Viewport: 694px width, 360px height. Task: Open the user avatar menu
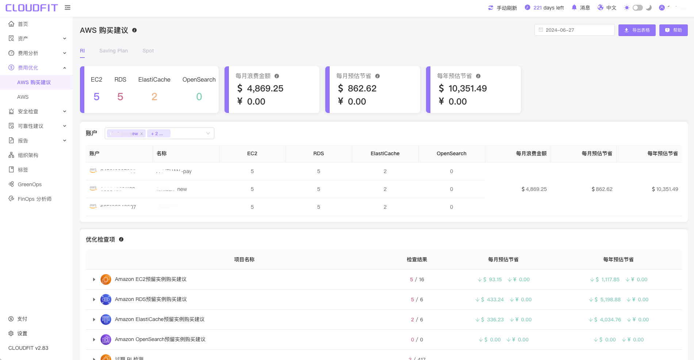662,8
